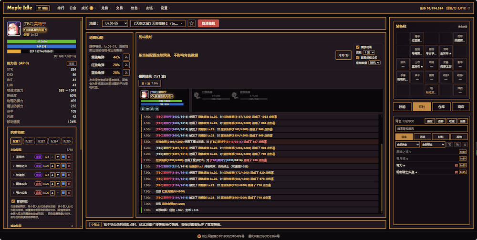Click the hide-eye icon in backpack filters
The width and height of the screenshot is (477, 240).
tap(457, 145)
